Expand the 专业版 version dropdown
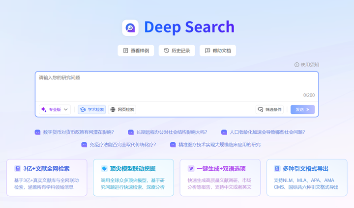Image resolution: width=354 pixels, height=208 pixels. tap(55, 109)
